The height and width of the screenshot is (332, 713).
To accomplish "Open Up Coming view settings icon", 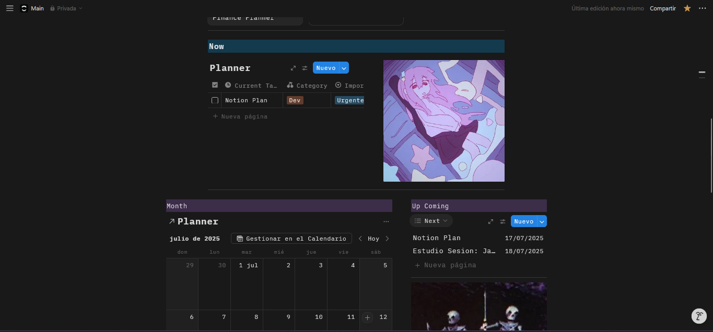I will coord(502,221).
